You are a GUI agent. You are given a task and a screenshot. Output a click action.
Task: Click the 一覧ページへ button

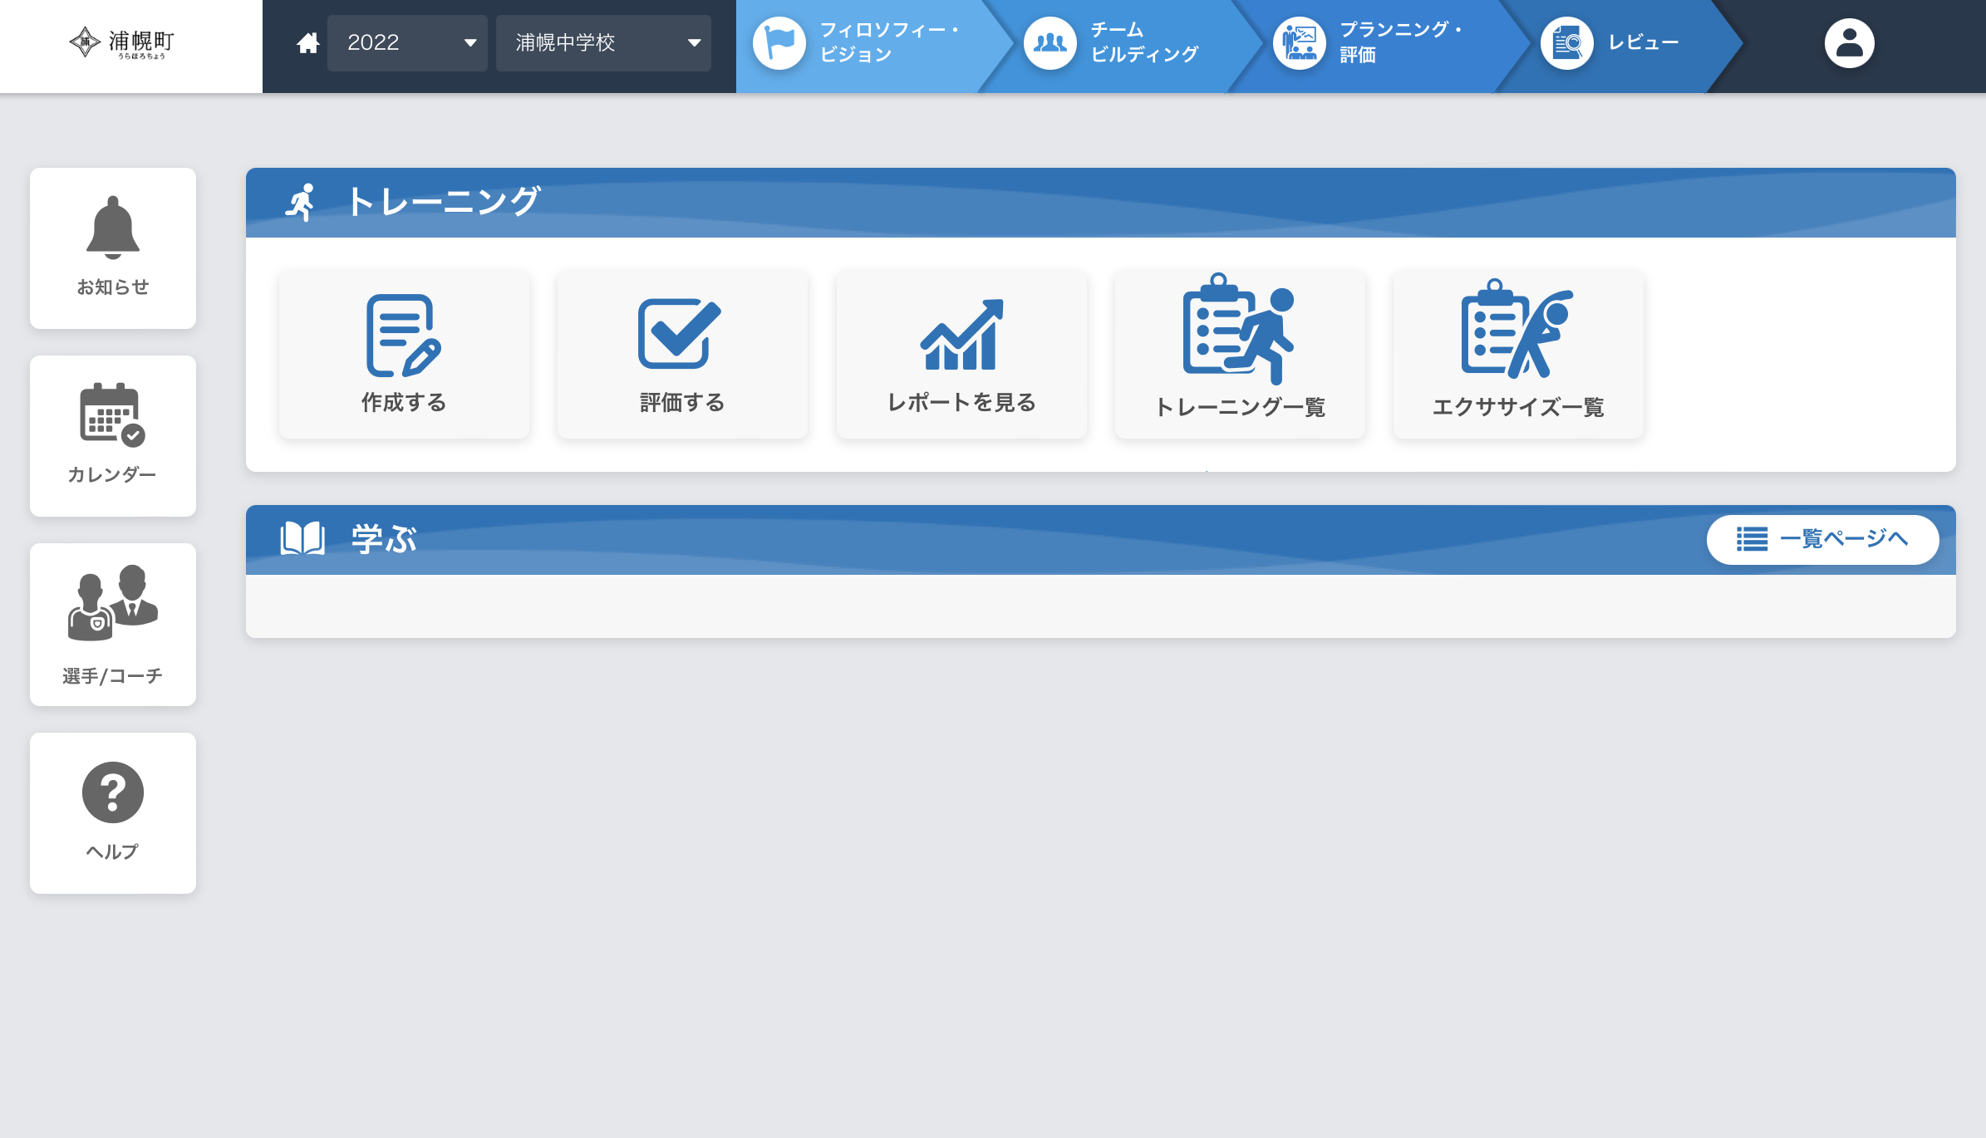coord(1822,539)
